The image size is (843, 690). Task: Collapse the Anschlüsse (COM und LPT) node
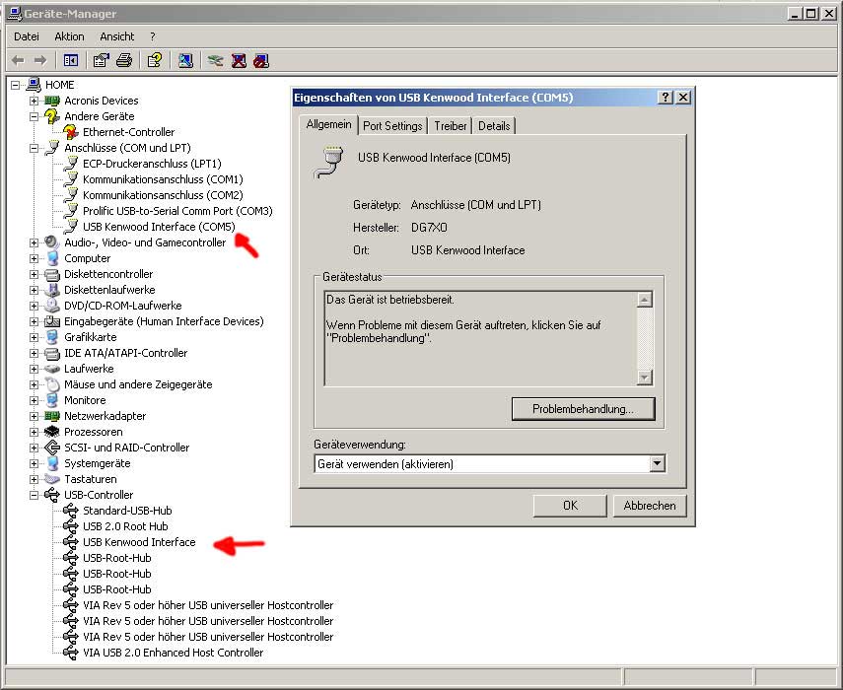point(35,148)
